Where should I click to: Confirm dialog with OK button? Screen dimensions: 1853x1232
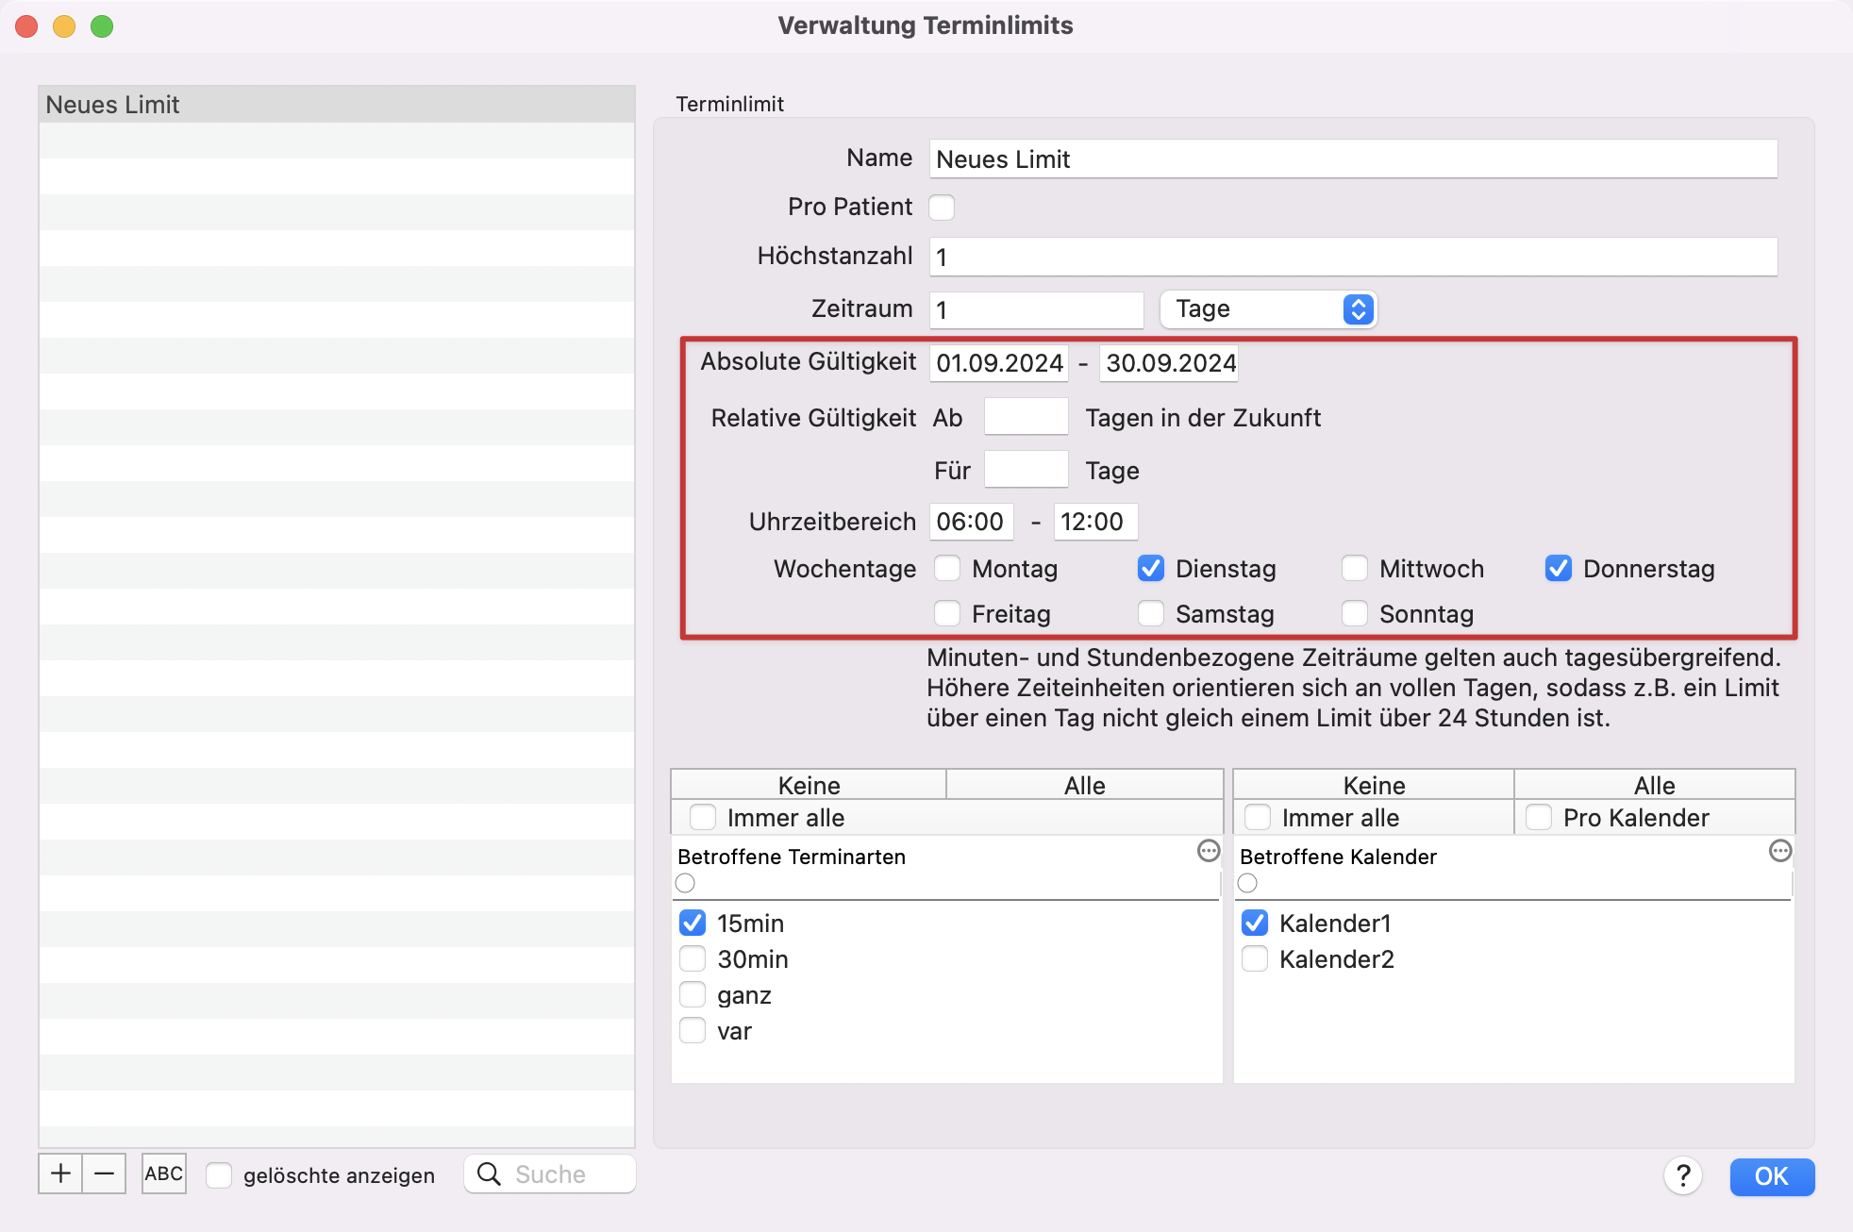[1772, 1176]
